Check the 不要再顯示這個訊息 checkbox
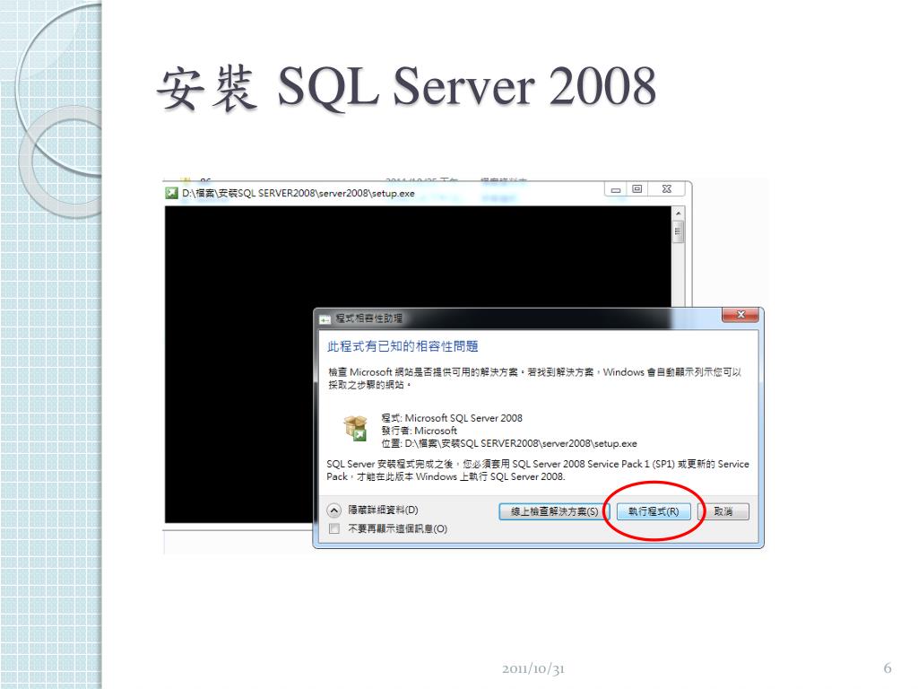 334,528
